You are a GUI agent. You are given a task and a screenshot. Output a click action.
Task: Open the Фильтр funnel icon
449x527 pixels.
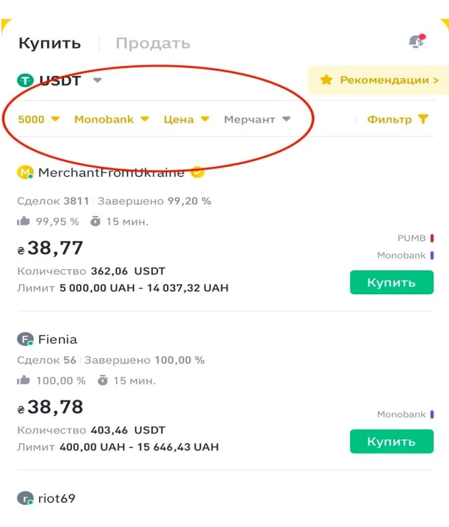[x=423, y=119]
